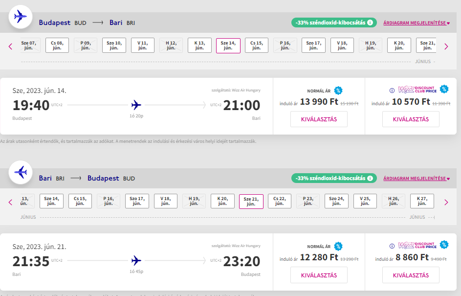Click info icon beside return Wizz Discount Club
Screen dimensions: 461x296
(392, 246)
